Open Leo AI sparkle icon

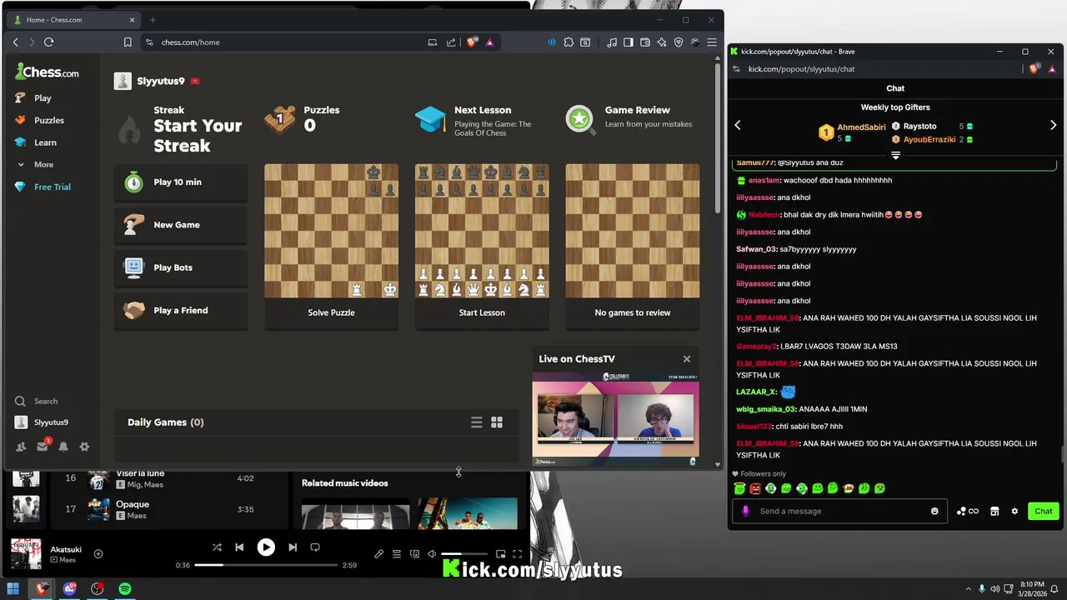662,42
